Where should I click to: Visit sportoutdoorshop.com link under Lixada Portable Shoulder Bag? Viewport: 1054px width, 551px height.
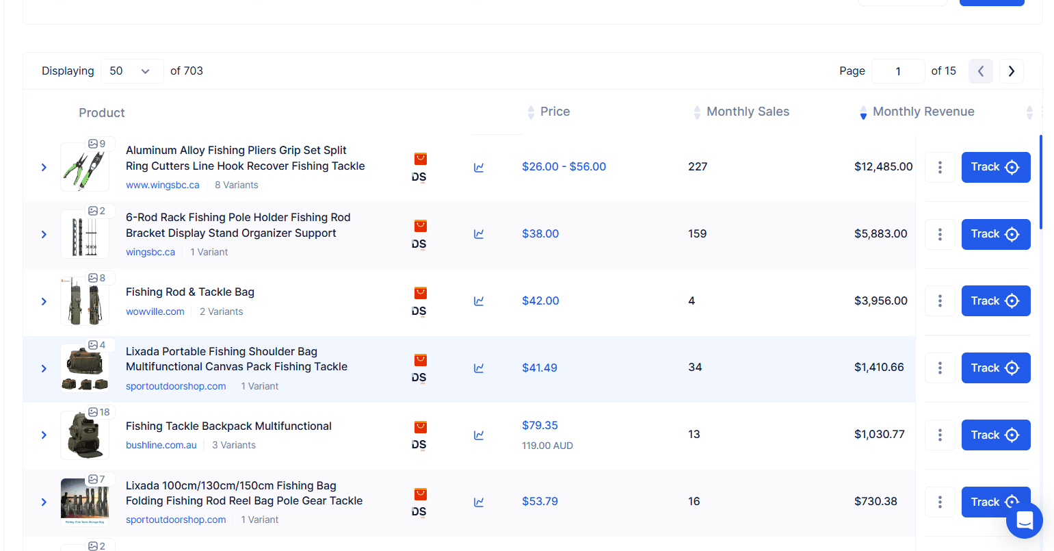pyautogui.click(x=176, y=386)
